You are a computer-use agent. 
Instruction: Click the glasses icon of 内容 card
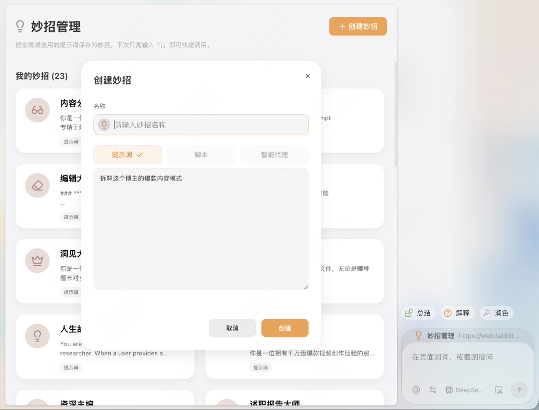[x=37, y=110]
